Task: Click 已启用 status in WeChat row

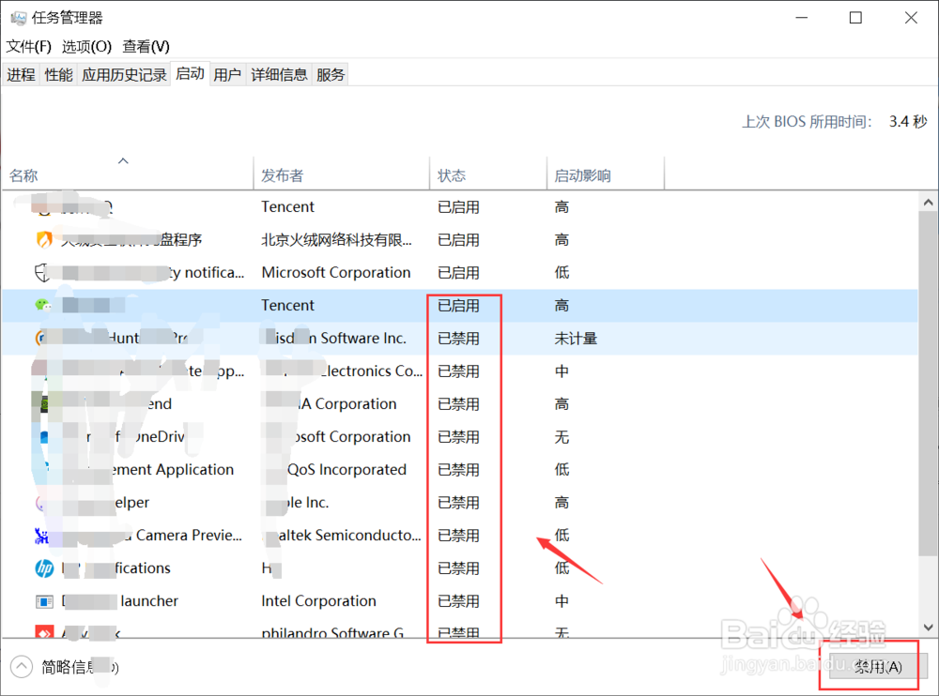Action: [x=459, y=305]
